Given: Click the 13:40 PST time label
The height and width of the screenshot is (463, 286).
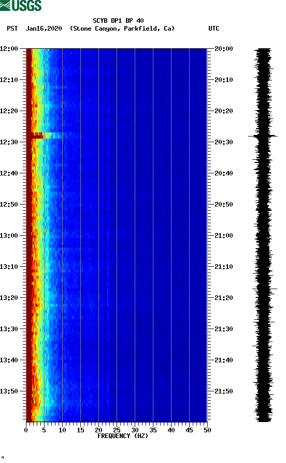Looking at the screenshot, I should 9,360.
